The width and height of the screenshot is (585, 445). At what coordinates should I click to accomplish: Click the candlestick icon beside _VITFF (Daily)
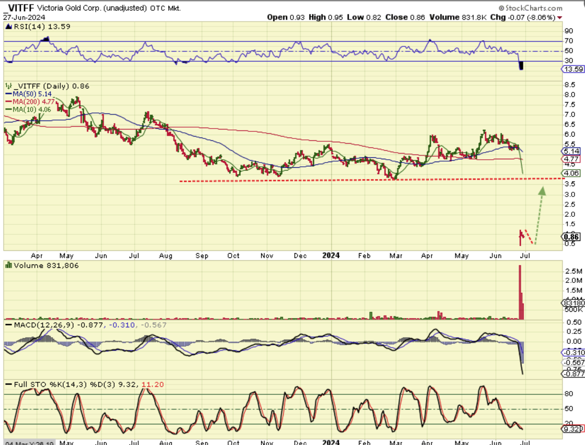[8, 86]
